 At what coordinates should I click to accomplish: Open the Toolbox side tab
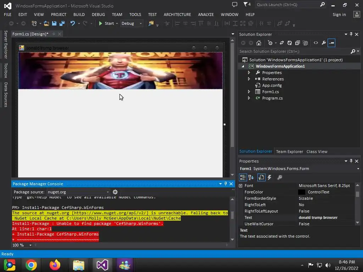[x=6, y=70]
